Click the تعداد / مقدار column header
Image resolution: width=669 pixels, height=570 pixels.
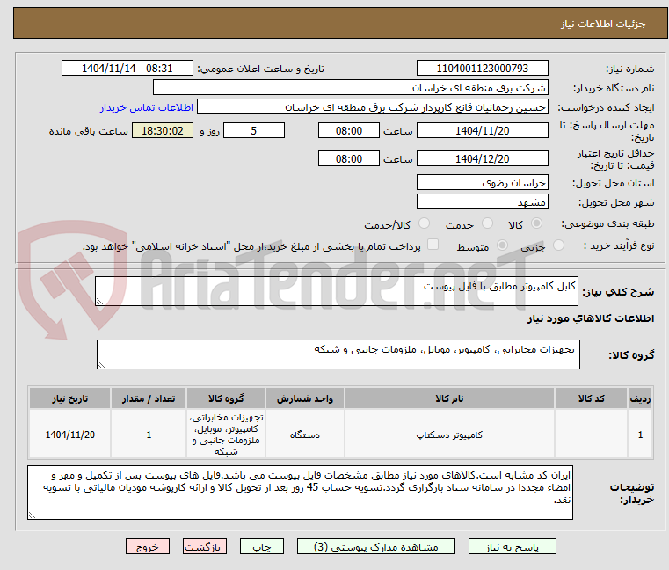pos(149,398)
